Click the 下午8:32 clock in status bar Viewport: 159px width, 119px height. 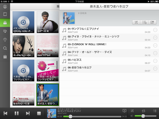point(79,1)
